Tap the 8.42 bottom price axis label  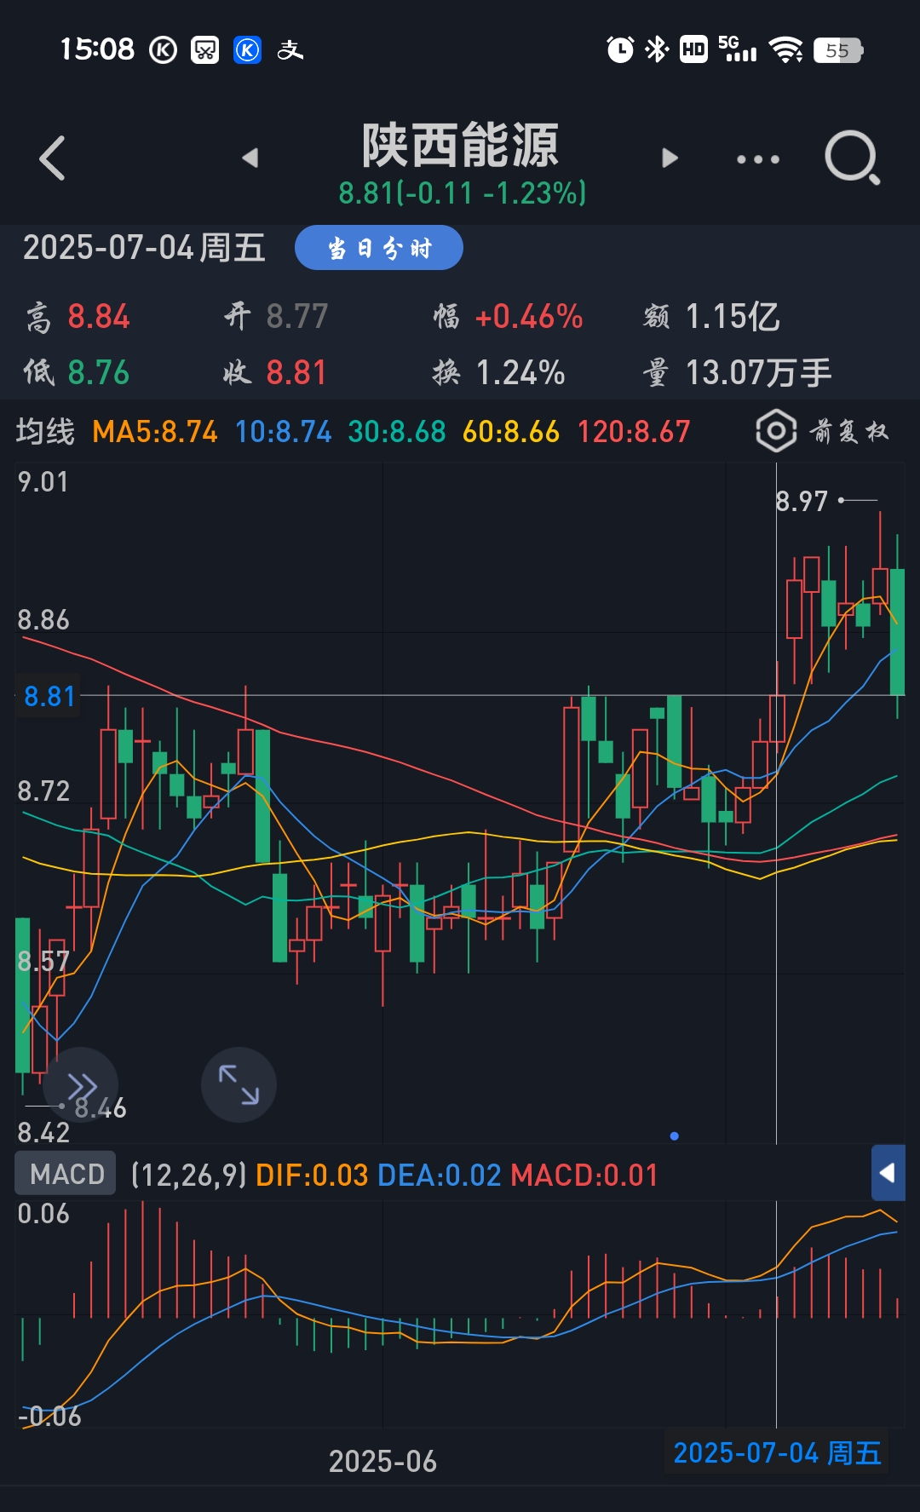tap(43, 1133)
